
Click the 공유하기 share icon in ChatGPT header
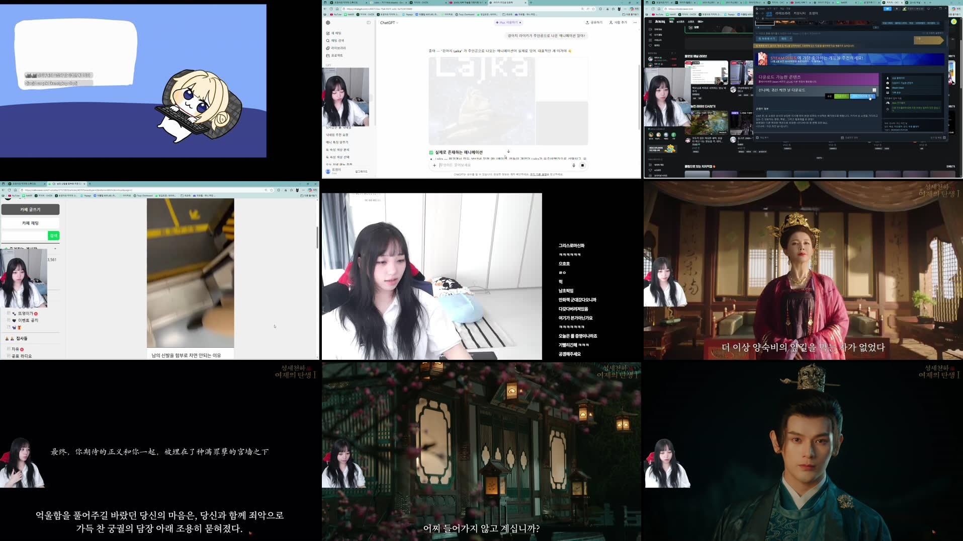pyautogui.click(x=588, y=22)
